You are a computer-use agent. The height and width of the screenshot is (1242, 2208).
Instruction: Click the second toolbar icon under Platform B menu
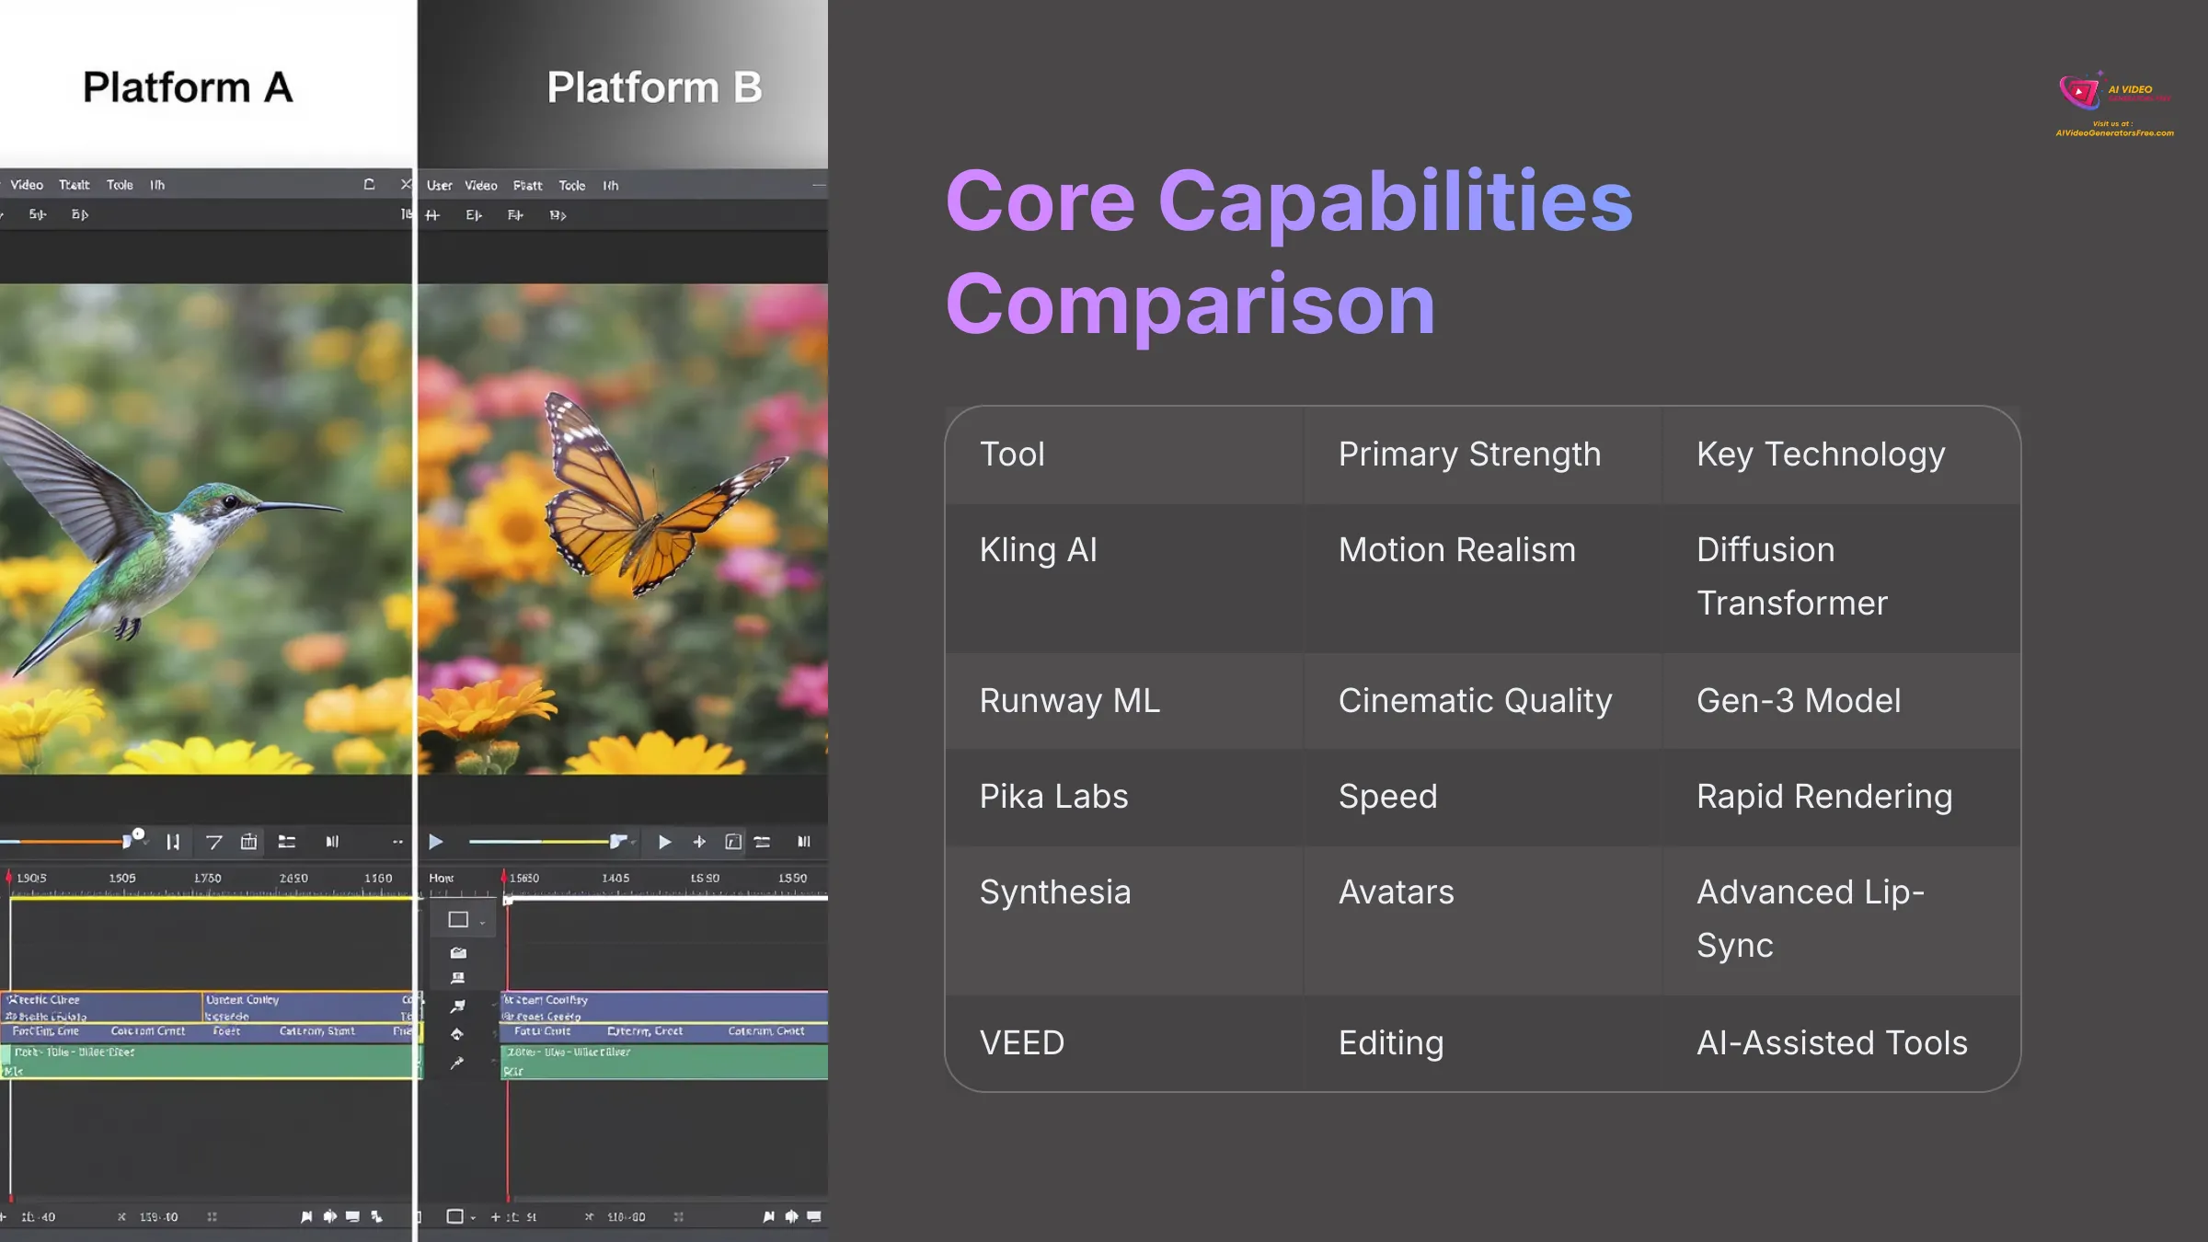point(474,215)
